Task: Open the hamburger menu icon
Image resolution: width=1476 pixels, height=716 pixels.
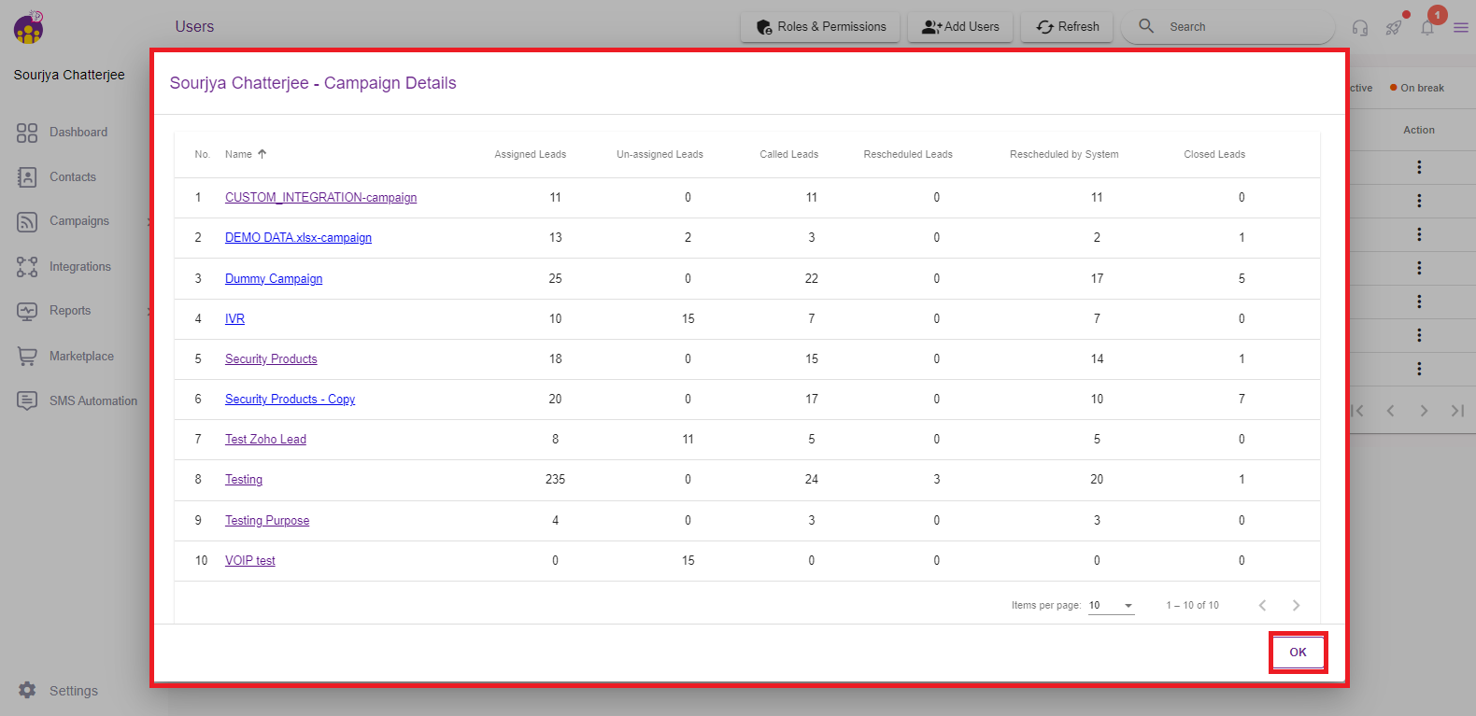Action: [x=1461, y=28]
